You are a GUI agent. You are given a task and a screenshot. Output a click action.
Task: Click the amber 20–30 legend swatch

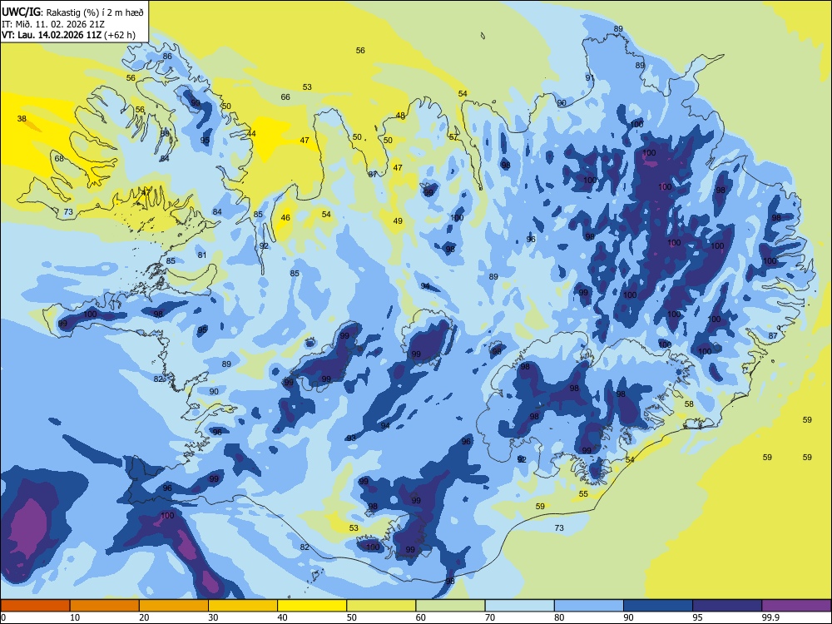[x=174, y=606]
